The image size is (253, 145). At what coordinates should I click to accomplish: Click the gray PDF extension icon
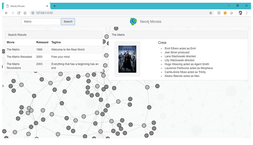pyautogui.click(x=219, y=13)
